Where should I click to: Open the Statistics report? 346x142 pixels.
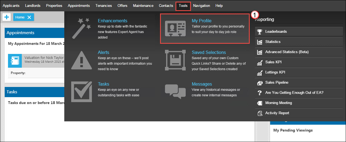click(299, 42)
